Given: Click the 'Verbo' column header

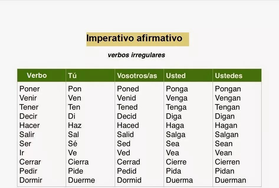Looking at the screenshot, I should click(x=37, y=75).
